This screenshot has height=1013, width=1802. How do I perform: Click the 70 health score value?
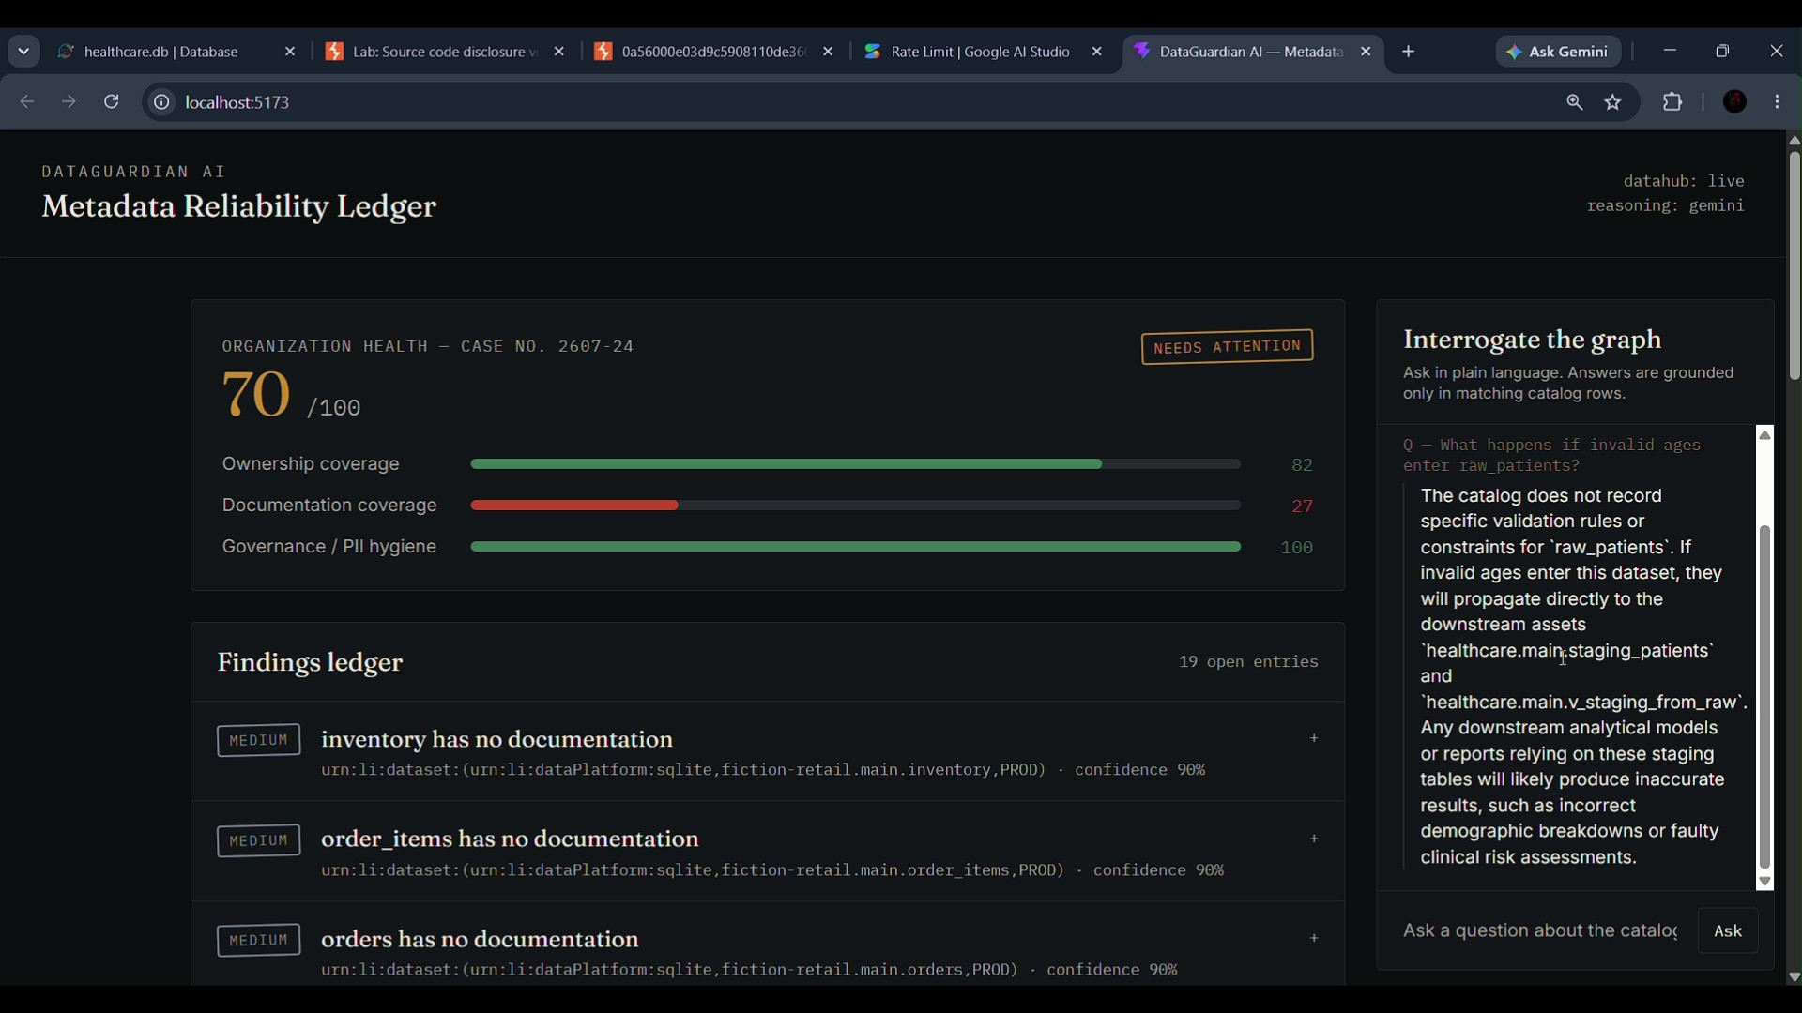pyautogui.click(x=255, y=394)
